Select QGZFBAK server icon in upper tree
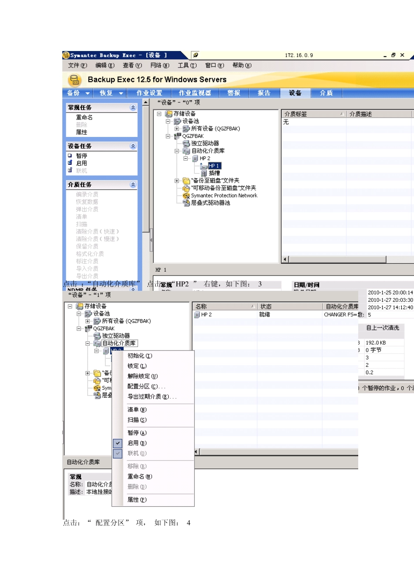414x586 pixels. pyautogui.click(x=177, y=136)
